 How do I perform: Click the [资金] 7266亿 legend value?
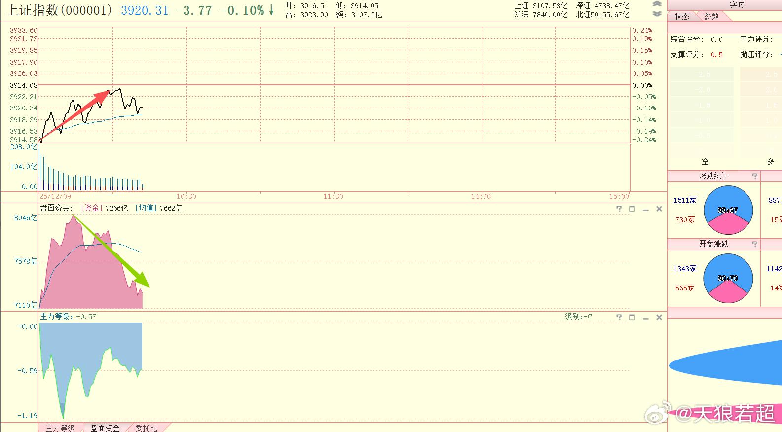105,208
